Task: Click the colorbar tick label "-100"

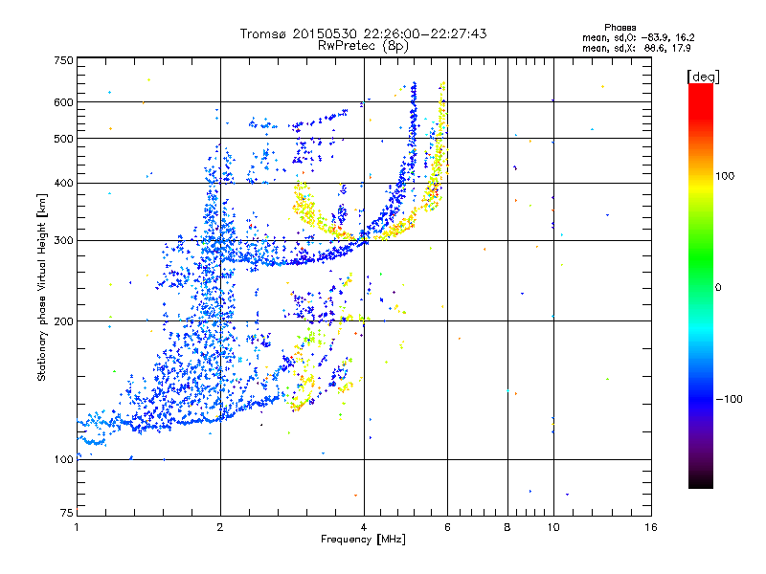Action: [x=729, y=399]
